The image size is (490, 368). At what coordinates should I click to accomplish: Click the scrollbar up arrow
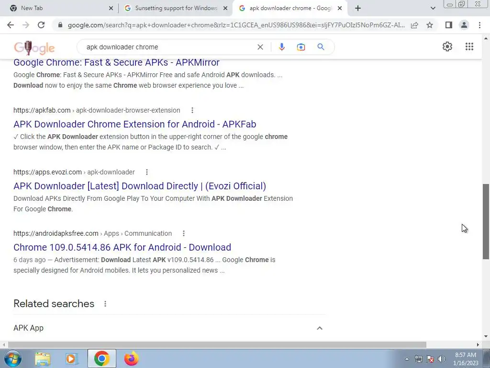click(486, 38)
